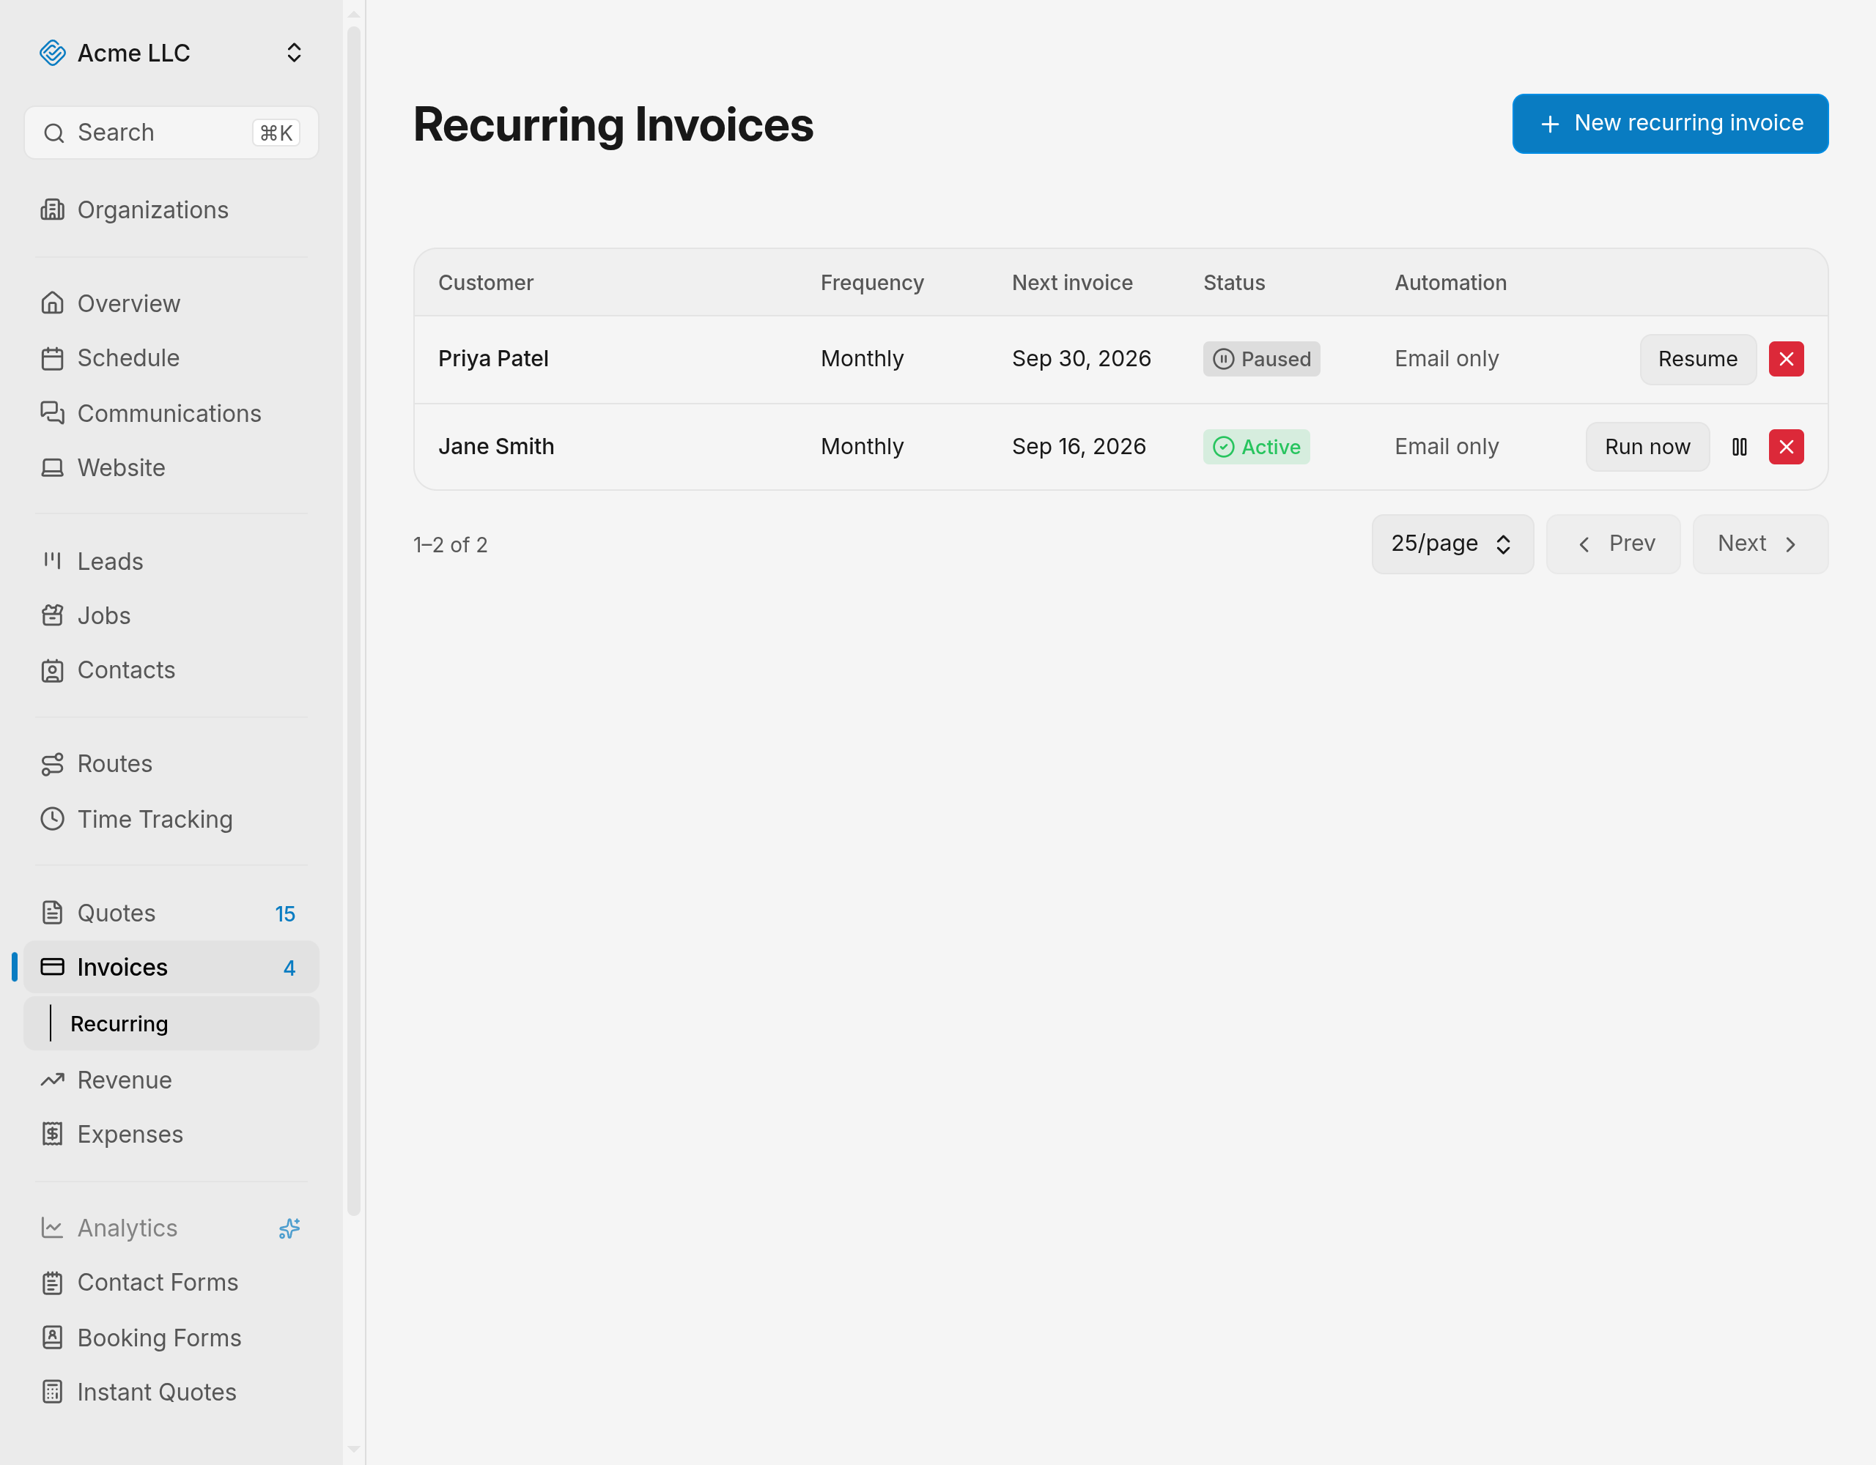Go to Next page
1876x1465 pixels.
tap(1760, 544)
